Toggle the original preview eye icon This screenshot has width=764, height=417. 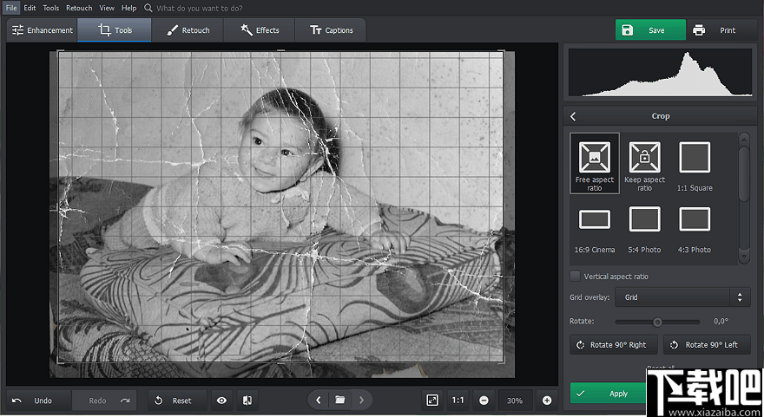[221, 401]
